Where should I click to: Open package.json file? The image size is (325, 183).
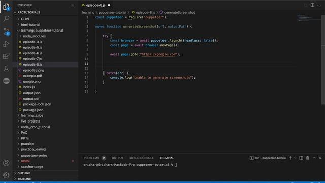33,110
